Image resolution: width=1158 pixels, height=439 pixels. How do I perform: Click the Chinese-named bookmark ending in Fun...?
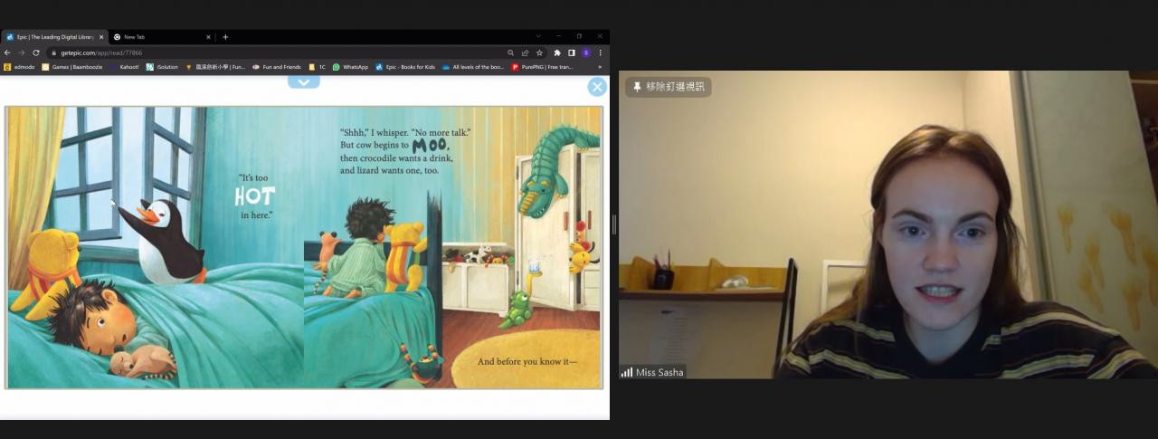(215, 67)
